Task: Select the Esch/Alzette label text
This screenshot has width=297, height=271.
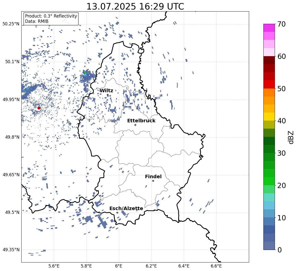Action: point(126,209)
